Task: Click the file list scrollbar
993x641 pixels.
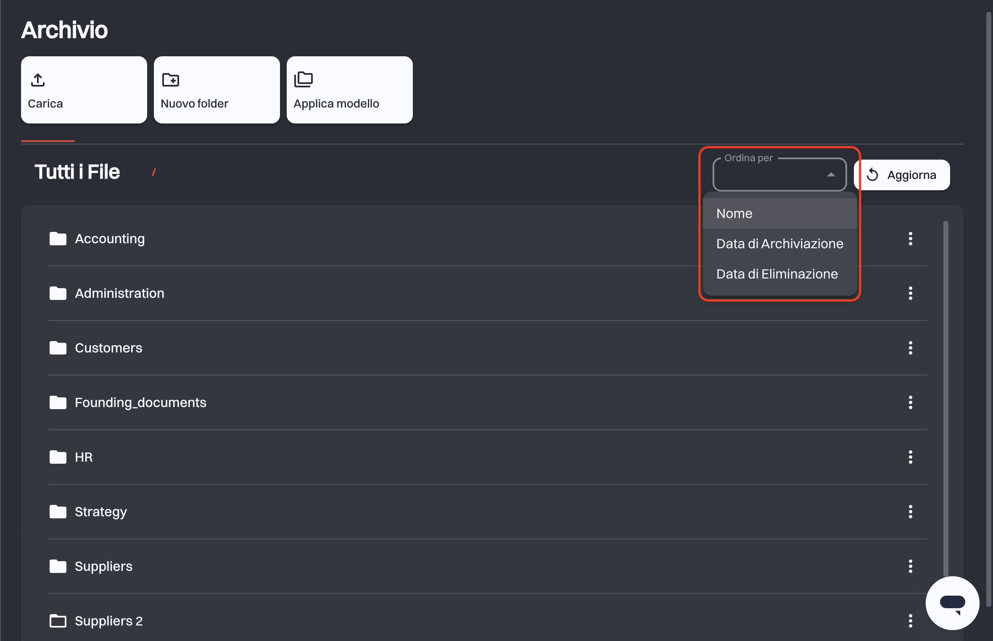Action: tap(946, 398)
